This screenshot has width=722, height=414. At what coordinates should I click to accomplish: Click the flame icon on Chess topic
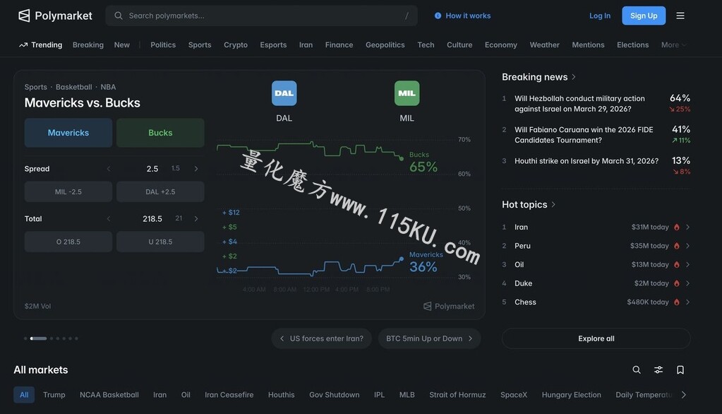676,302
